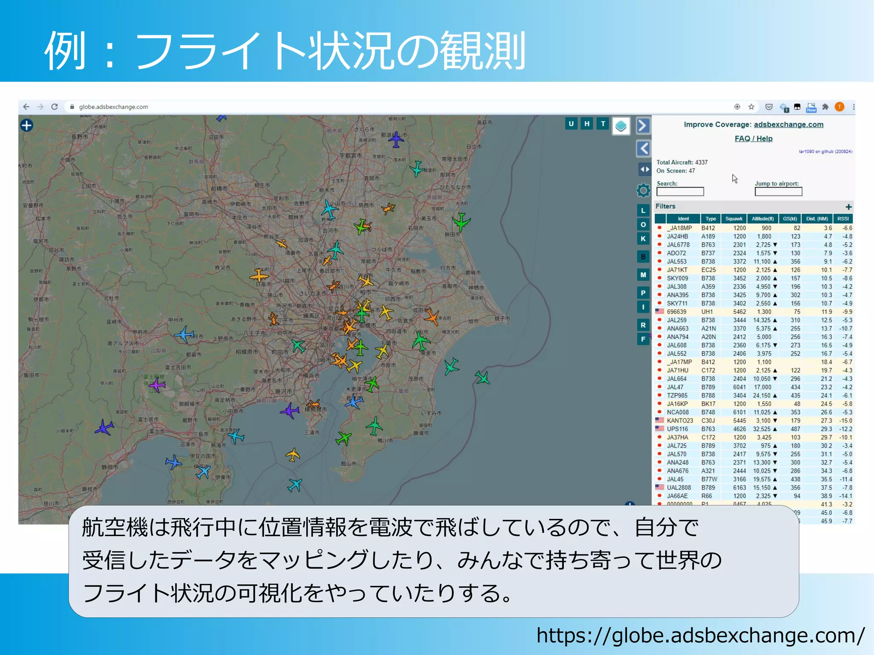Open the adsbexchange.com link
Image resolution: width=874 pixels, height=655 pixels.
click(x=788, y=125)
